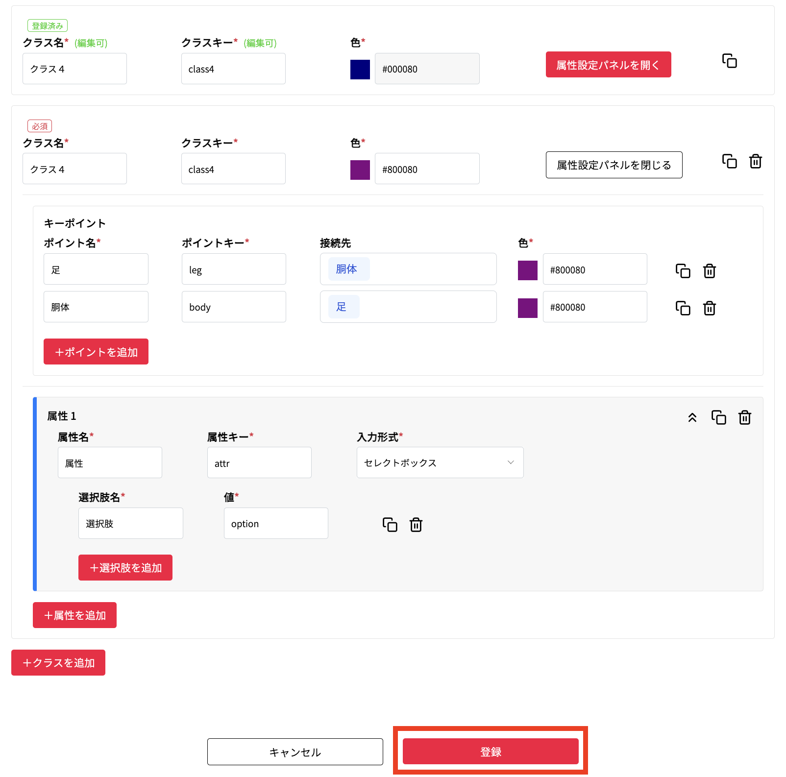Click the キャンセル button
Image resolution: width=786 pixels, height=777 pixels.
(295, 752)
